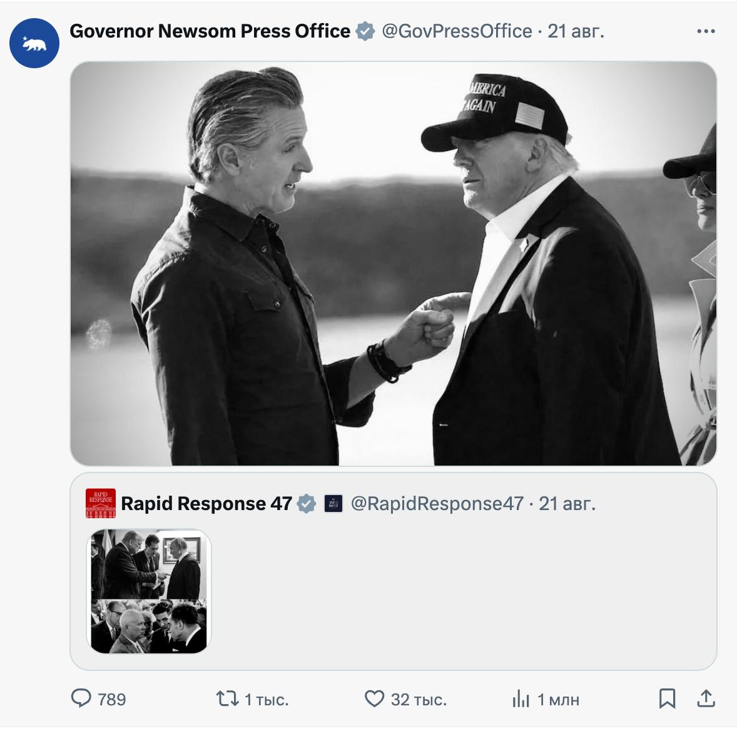Open the main post's 21 авг. timestamp
The height and width of the screenshot is (731, 737).
[x=576, y=31]
